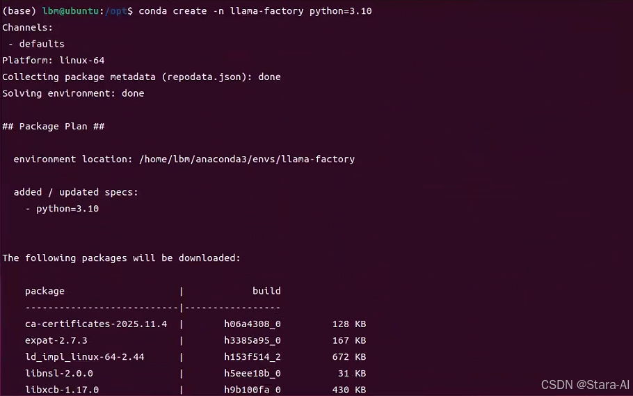This screenshot has width=633, height=396.
Task: Click the '430 KB' size value
Action: [349, 390]
